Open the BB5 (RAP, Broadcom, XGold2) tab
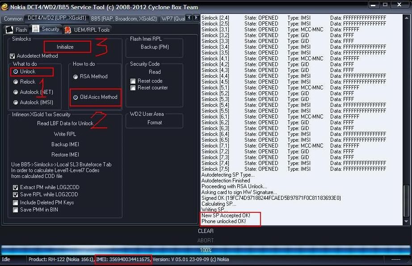 123,18
